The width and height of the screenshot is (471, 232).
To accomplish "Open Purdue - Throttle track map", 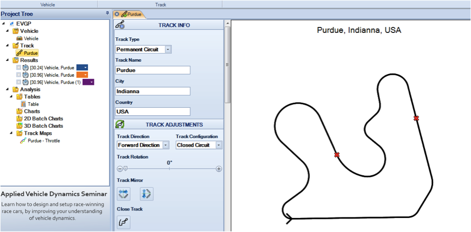I will (x=43, y=141).
